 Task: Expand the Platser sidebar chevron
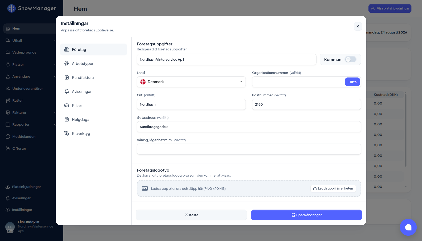click(x=55, y=64)
